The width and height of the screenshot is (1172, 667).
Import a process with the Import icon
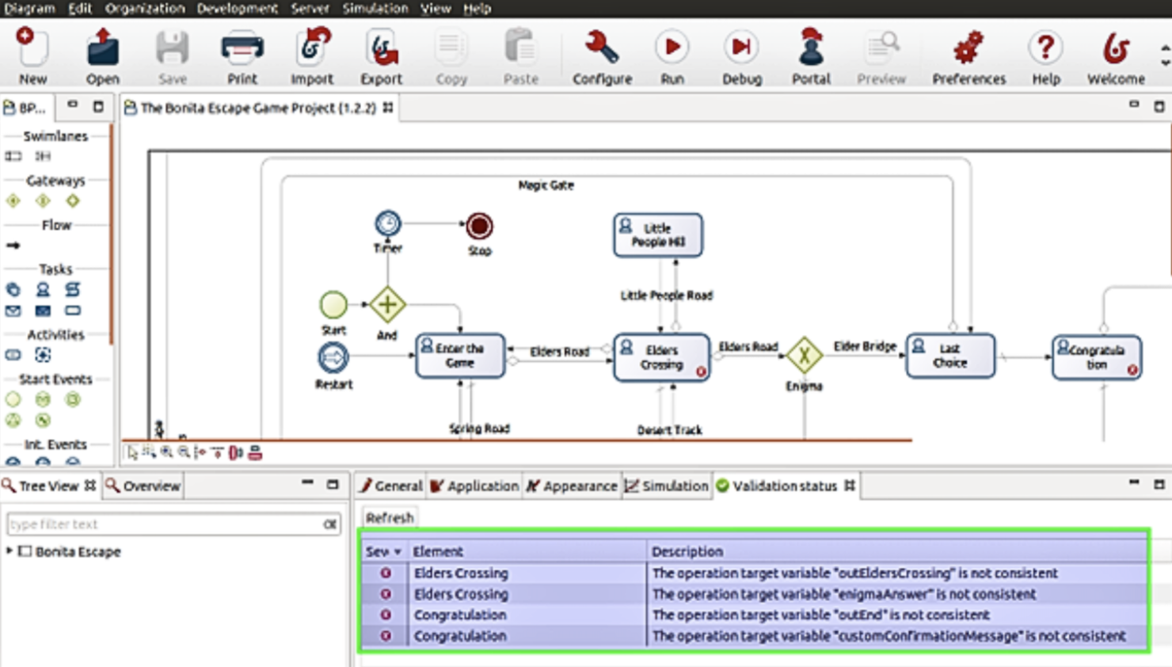(x=312, y=48)
